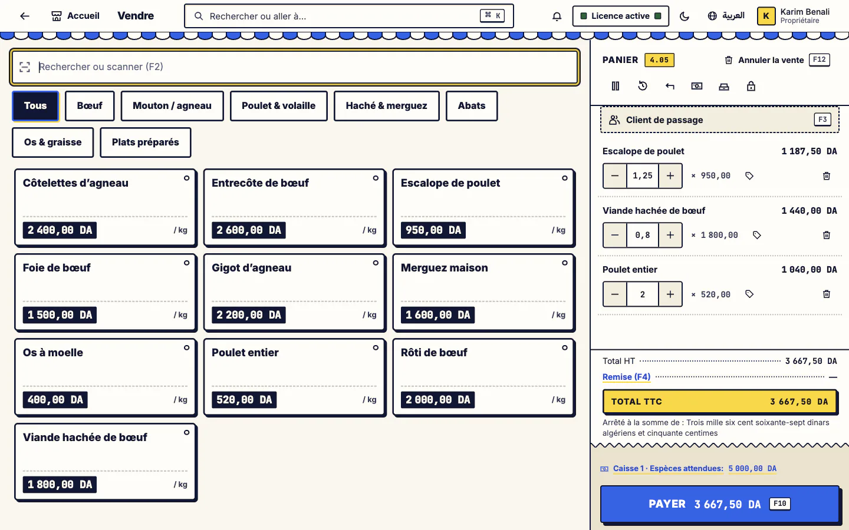Switch language to العربية

point(726,16)
